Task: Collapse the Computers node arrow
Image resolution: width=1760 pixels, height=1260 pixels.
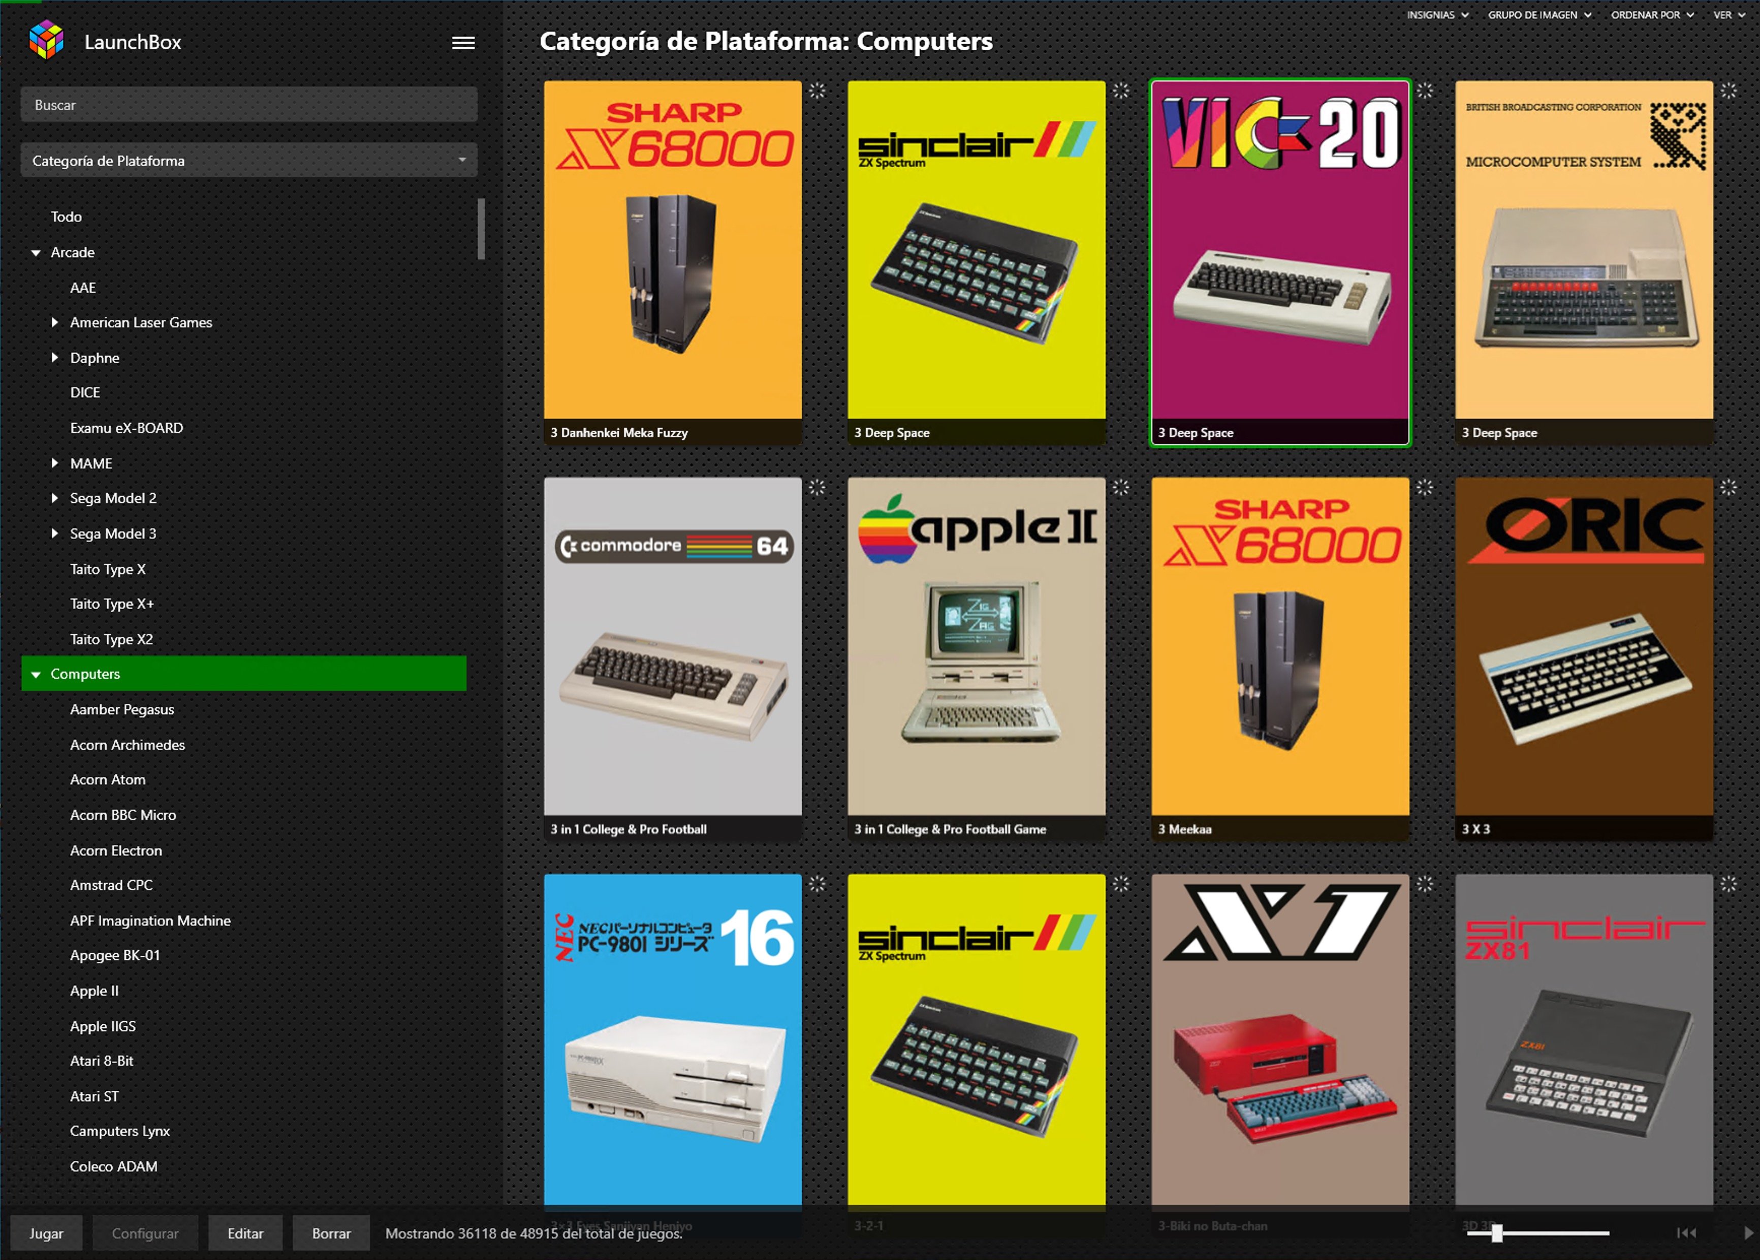Action: click(x=36, y=675)
